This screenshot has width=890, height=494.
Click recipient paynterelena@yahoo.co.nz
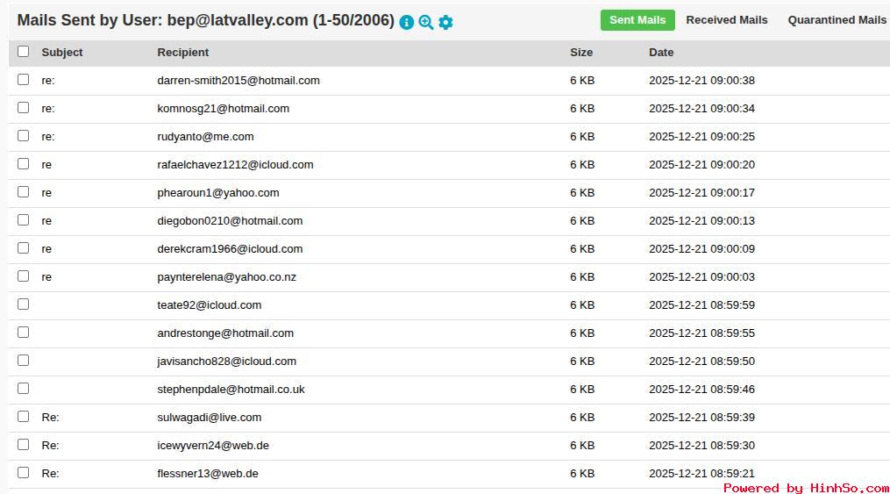coord(226,277)
